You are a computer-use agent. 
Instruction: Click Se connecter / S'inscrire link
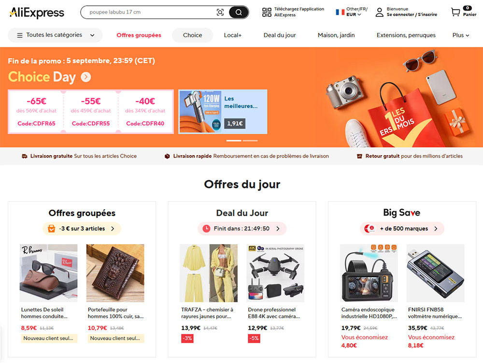point(412,15)
